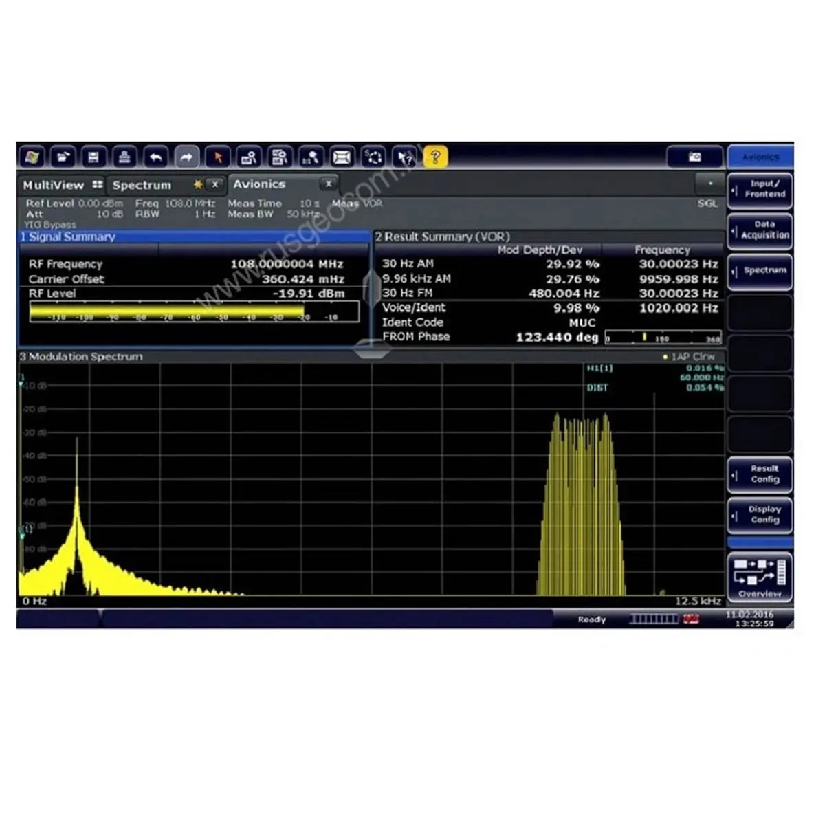Click the Windows start icon in toolbar
Image resolution: width=825 pixels, height=825 pixels.
point(32,157)
